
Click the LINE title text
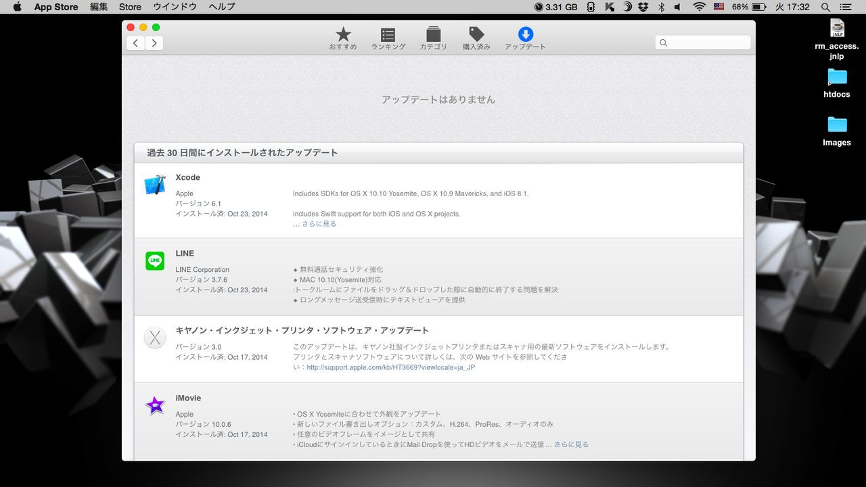(185, 253)
